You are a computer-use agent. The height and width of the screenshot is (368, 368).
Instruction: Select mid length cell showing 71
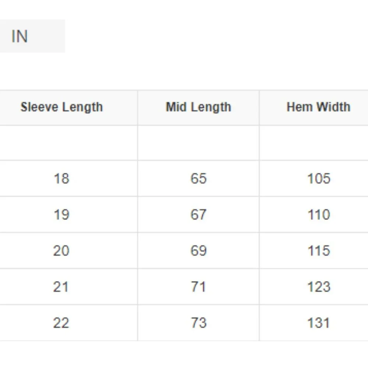198,287
